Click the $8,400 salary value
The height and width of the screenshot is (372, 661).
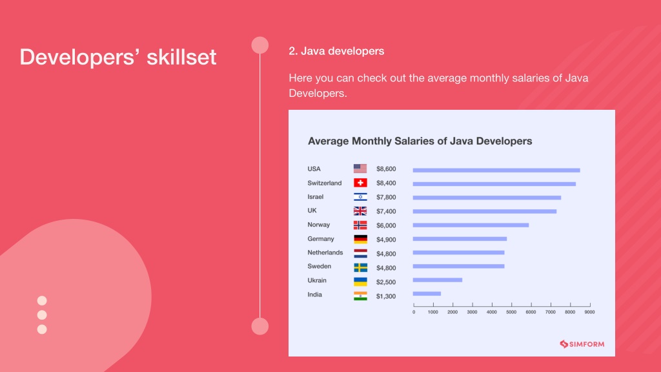click(386, 183)
